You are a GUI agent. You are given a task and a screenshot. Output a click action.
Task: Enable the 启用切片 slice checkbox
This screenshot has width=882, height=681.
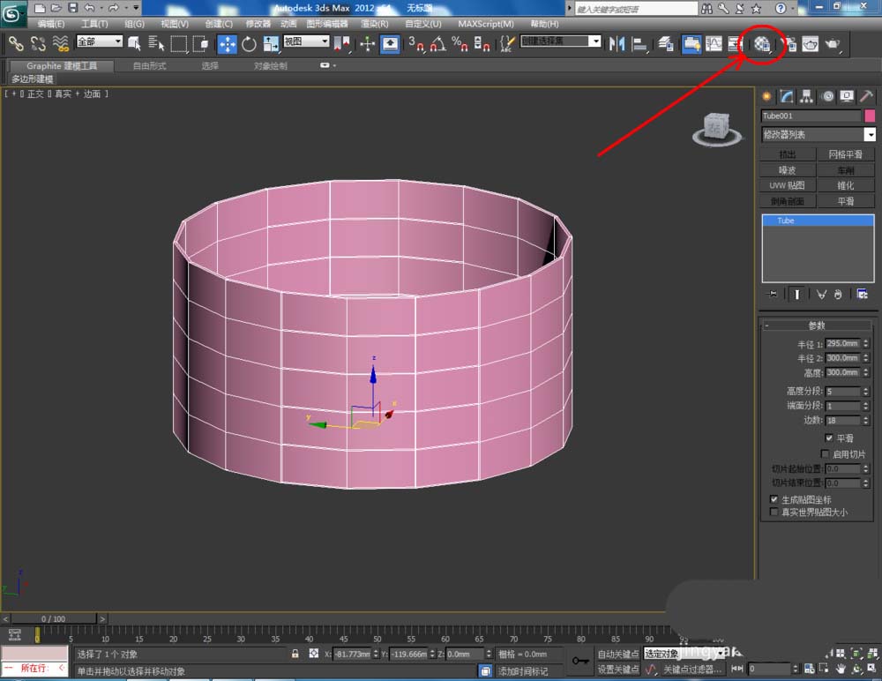[x=825, y=453]
